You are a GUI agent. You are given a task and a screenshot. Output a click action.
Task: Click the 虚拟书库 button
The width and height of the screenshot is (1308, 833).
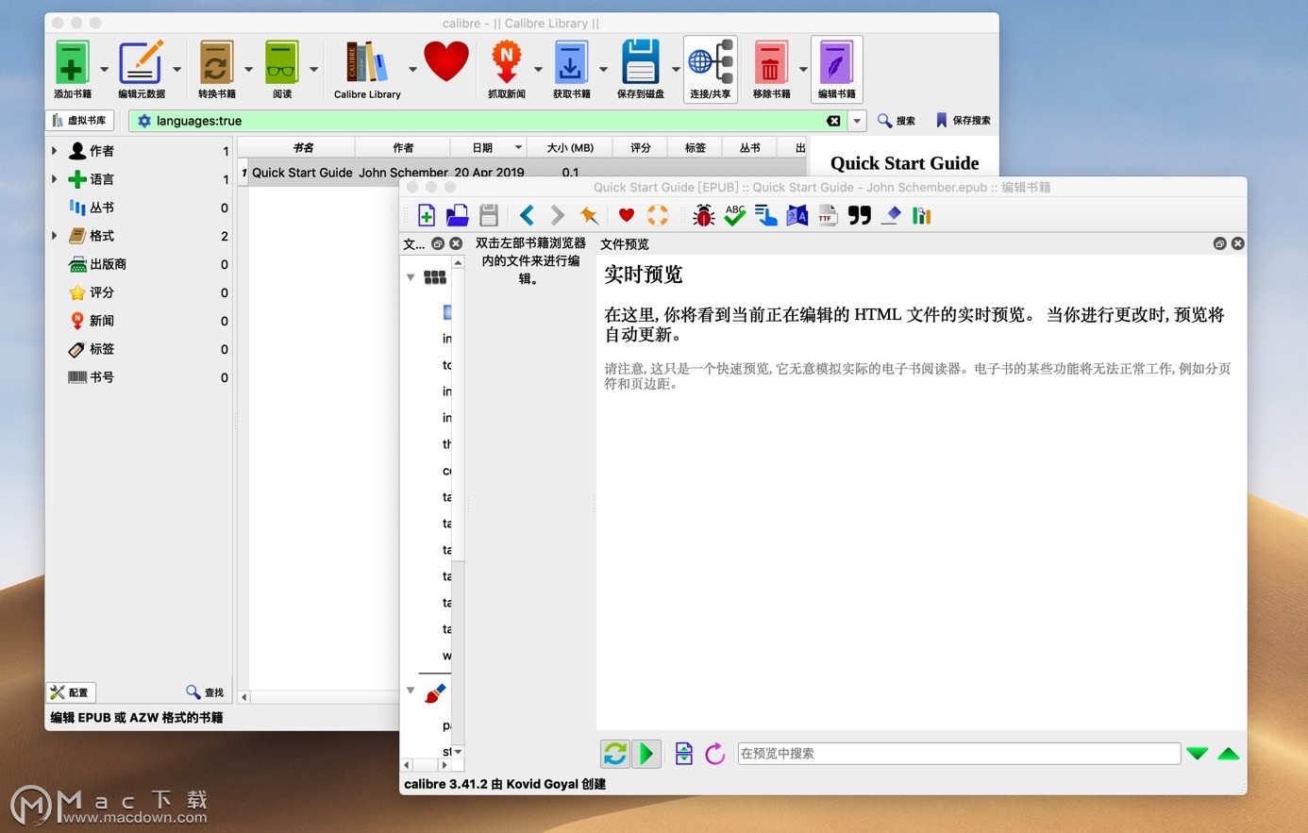tap(79, 121)
